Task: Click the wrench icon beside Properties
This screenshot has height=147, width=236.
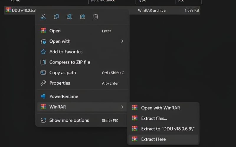Action: click(x=43, y=83)
